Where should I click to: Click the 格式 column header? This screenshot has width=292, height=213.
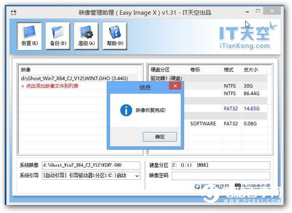(x=232, y=70)
